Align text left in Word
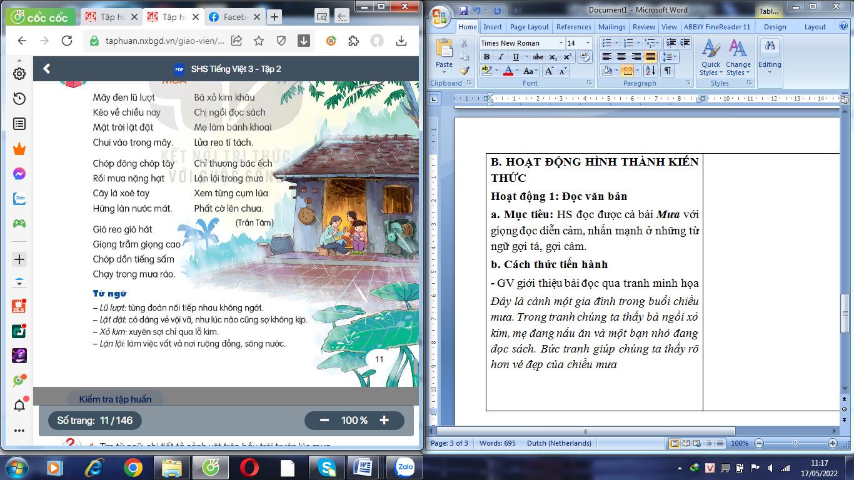 click(x=606, y=57)
